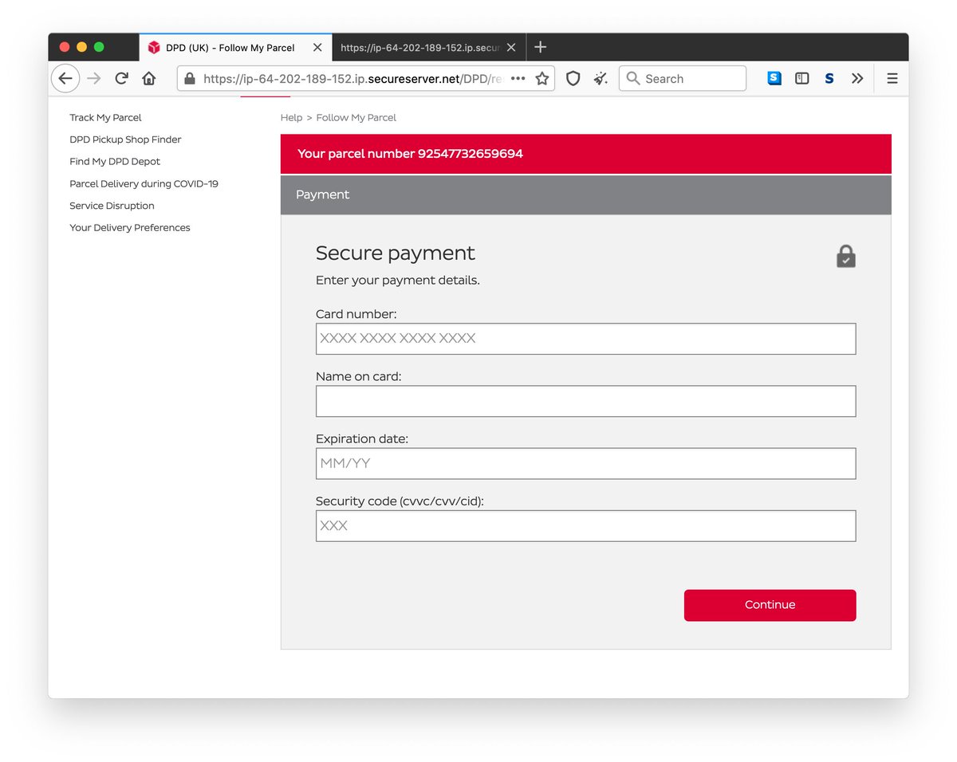Toggle the browser sidebar icon
Image resolution: width=957 pixels, height=762 pixels.
click(x=801, y=78)
